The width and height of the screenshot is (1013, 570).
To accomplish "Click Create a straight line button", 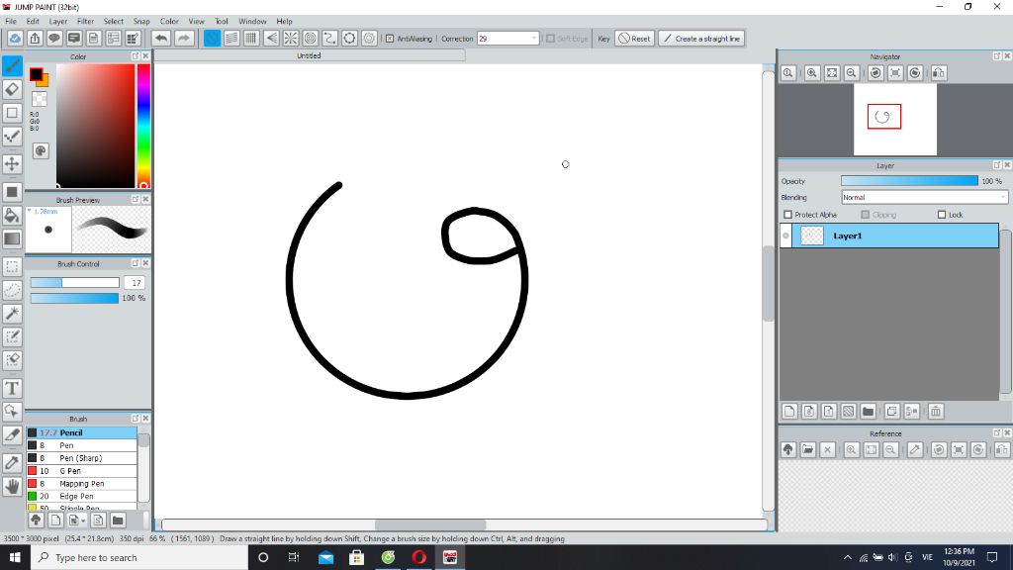I will (x=701, y=39).
